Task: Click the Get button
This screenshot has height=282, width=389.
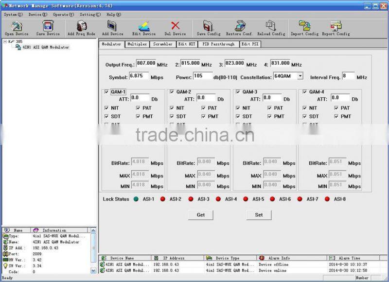Action: pyautogui.click(x=200, y=215)
